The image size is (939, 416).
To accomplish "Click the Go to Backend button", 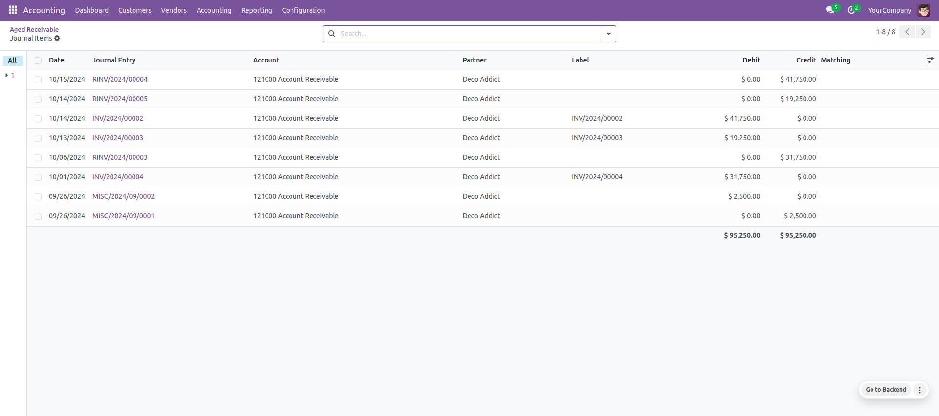I will (886, 390).
